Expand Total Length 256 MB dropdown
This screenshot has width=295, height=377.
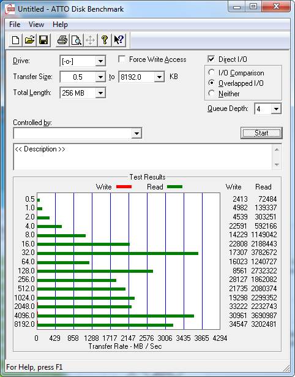tap(100, 93)
